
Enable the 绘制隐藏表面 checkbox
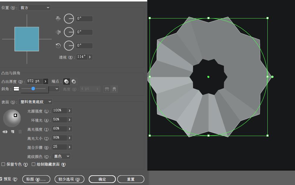pos(33,164)
